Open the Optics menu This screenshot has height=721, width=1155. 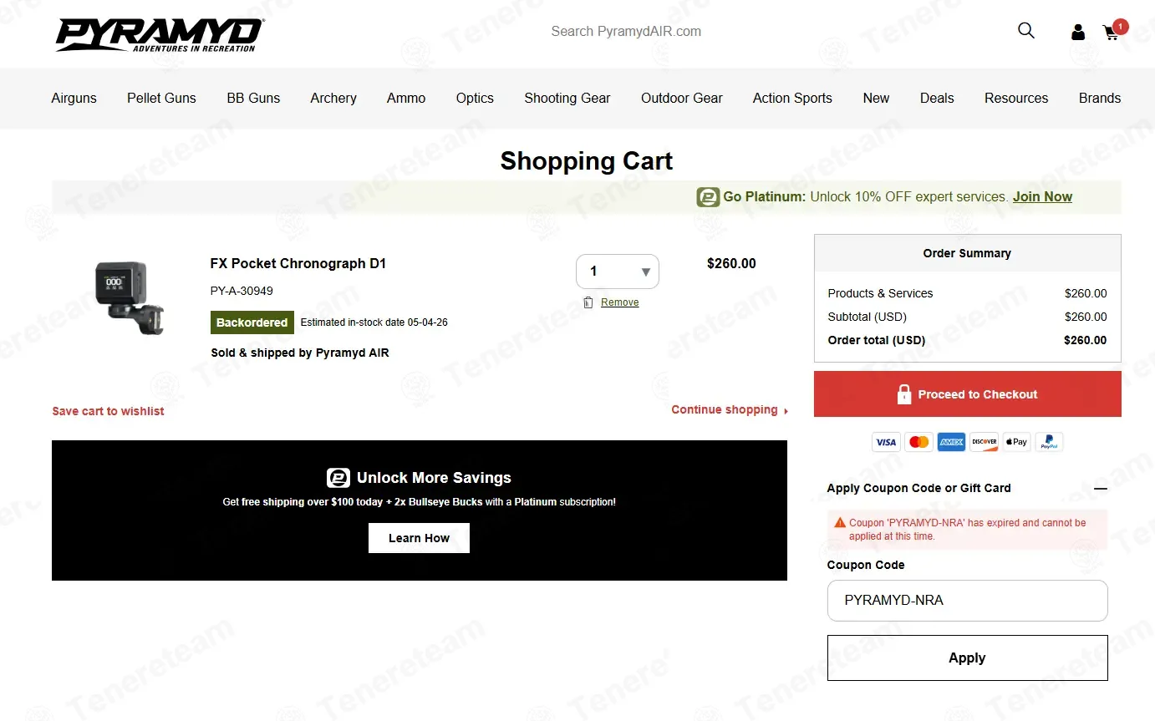[475, 98]
